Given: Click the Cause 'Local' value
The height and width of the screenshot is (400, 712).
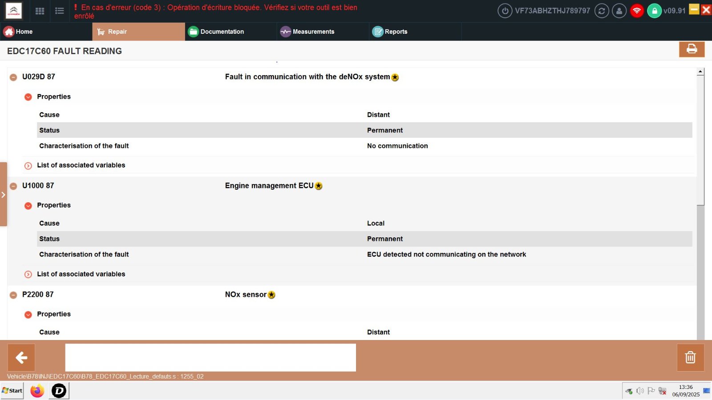Looking at the screenshot, I should pyautogui.click(x=376, y=223).
